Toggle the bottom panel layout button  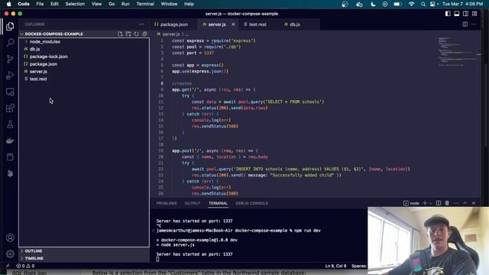[457, 14]
